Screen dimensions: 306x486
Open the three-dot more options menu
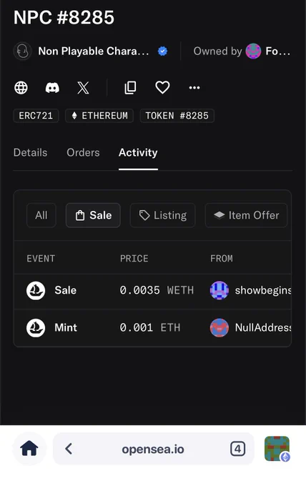click(x=194, y=88)
